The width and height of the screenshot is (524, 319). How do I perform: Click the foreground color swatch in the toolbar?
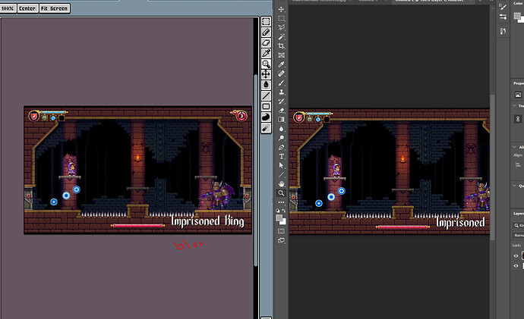(279, 218)
